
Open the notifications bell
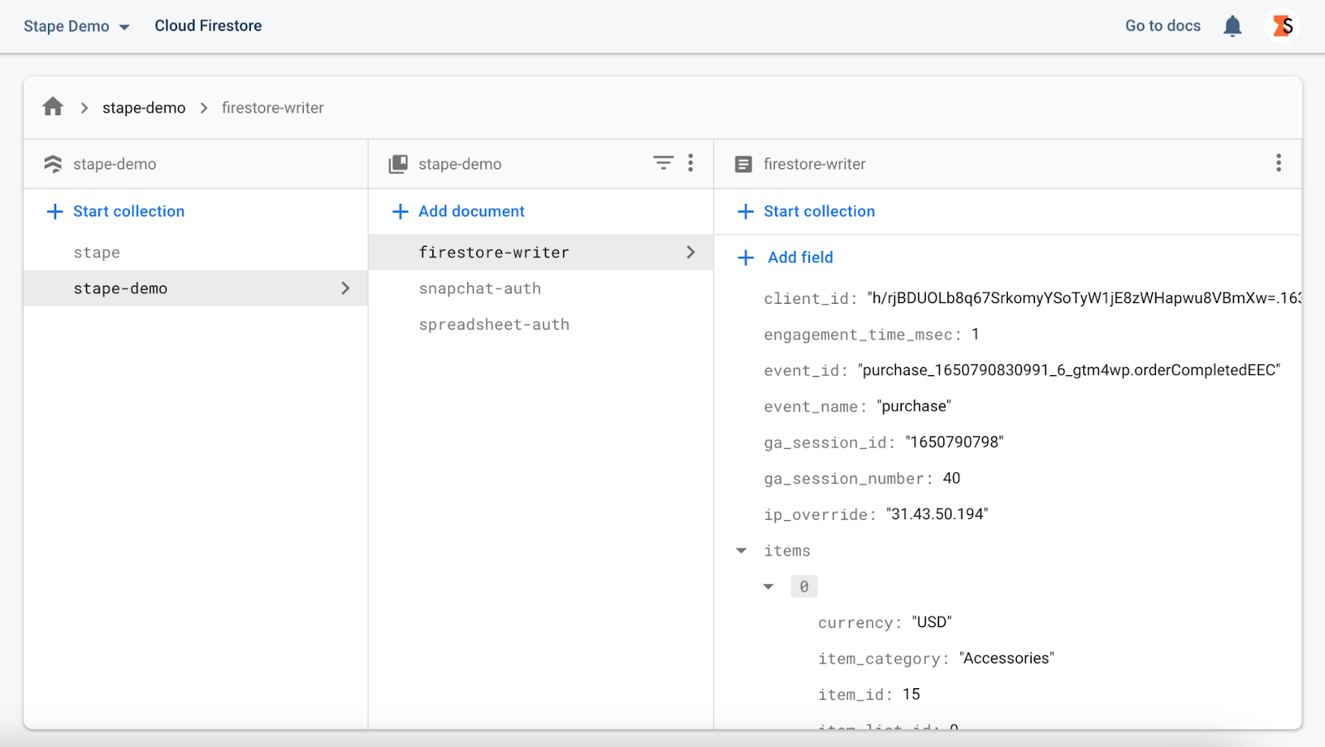tap(1232, 27)
